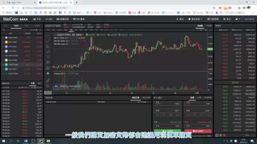Select the ruler measure tool
The image size is (257, 144).
click(48, 80)
